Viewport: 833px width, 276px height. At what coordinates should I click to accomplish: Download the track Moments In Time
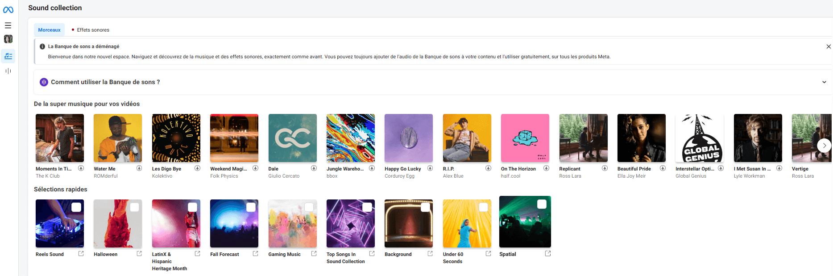tap(81, 168)
